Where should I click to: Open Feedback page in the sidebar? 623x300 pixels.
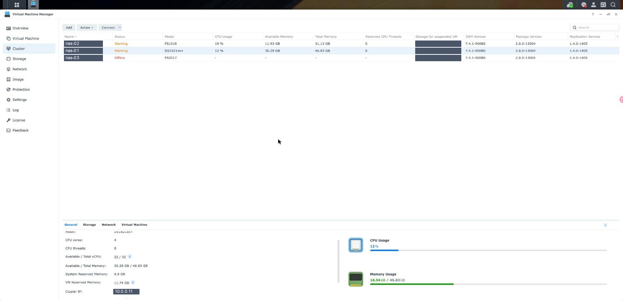tap(29, 130)
